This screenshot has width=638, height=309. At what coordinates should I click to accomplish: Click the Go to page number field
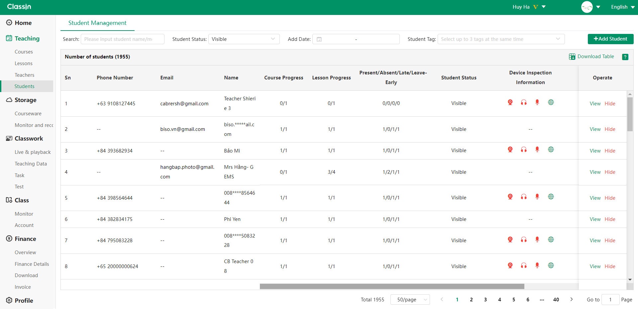pyautogui.click(x=610, y=300)
